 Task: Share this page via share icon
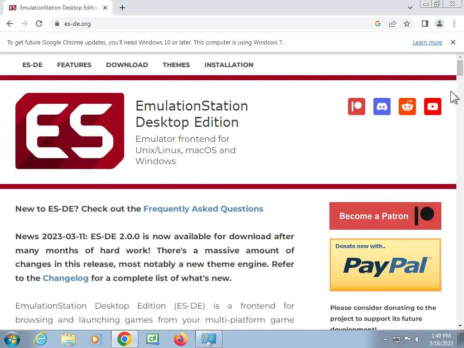tap(392, 24)
